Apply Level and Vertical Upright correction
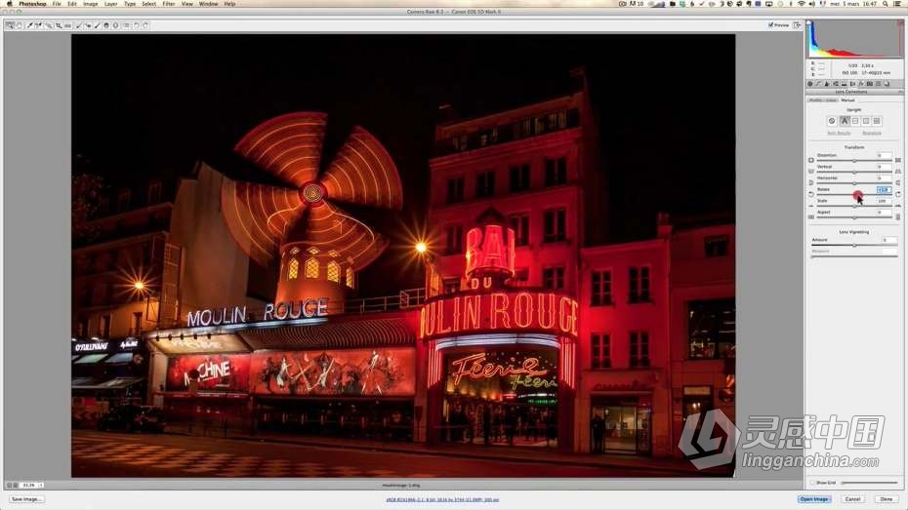This screenshot has width=908, height=510. click(866, 121)
